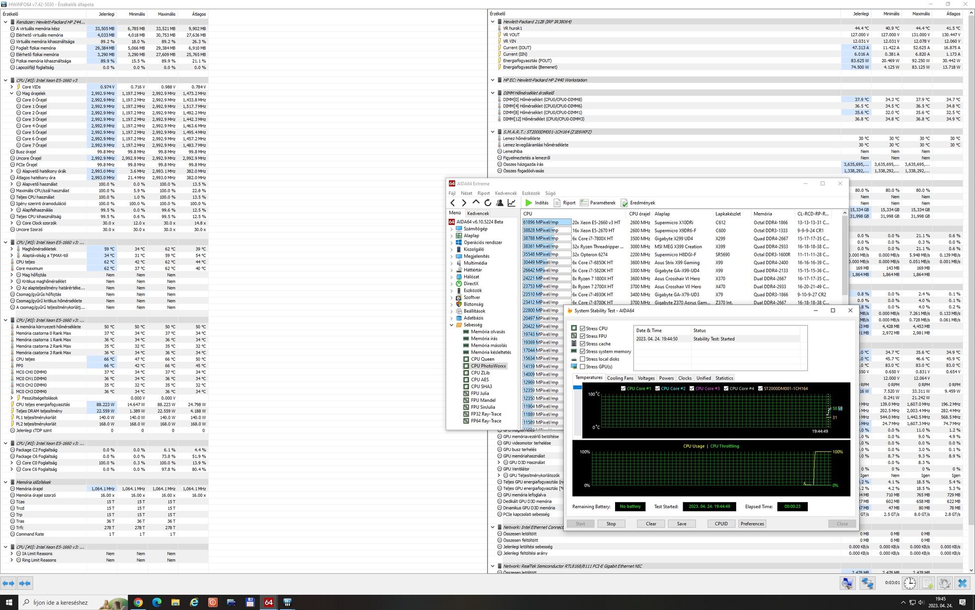
Task: Click Clear button in stability test
Action: point(651,524)
